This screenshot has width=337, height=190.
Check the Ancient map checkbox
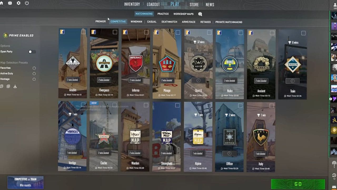pos(272,33)
